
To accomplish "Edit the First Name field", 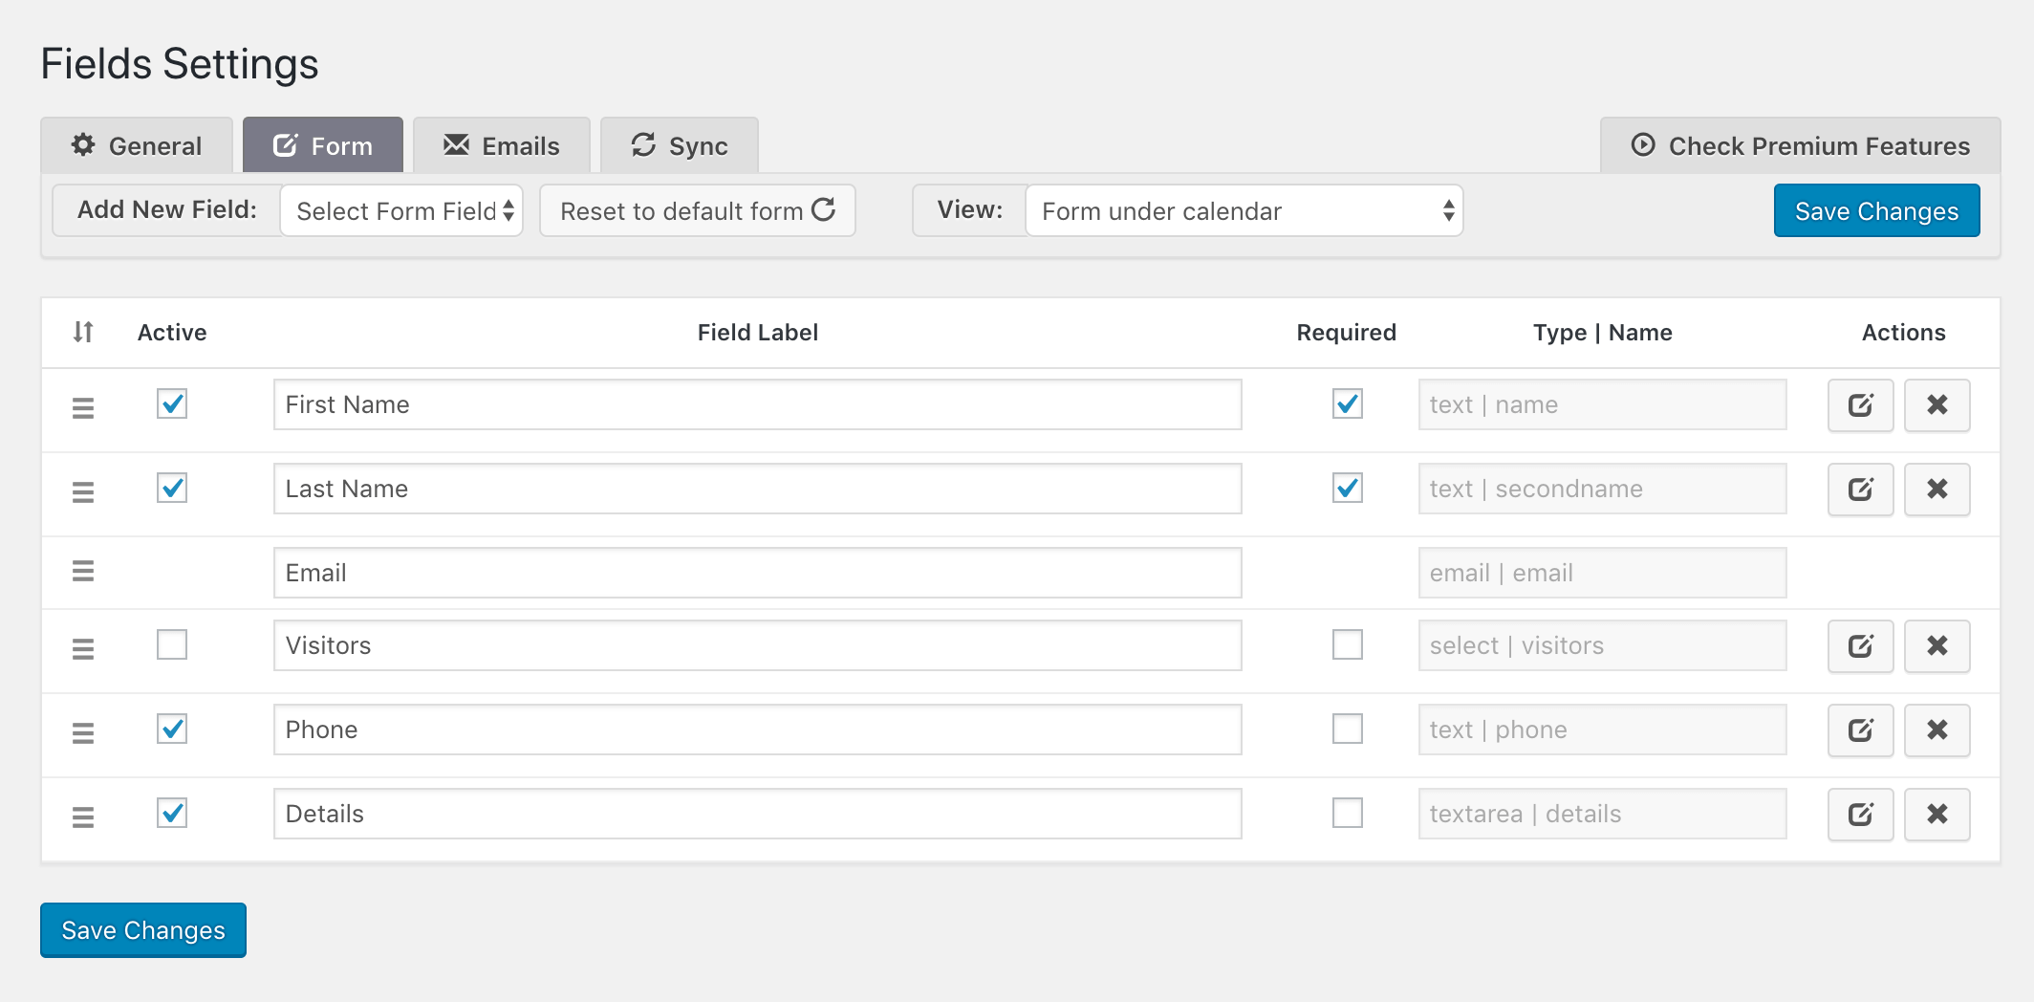I will point(1859,404).
